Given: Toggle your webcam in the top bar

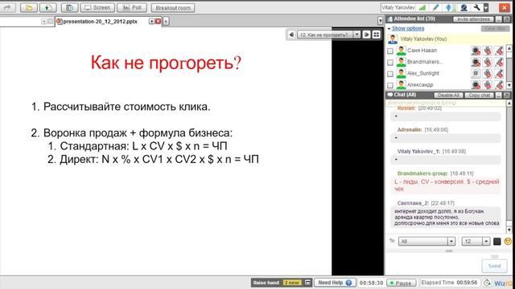Looking at the screenshot, I should [x=463, y=7].
